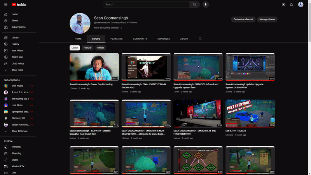
Task: Select the Popular filter chip
Action: pyautogui.click(x=87, y=48)
